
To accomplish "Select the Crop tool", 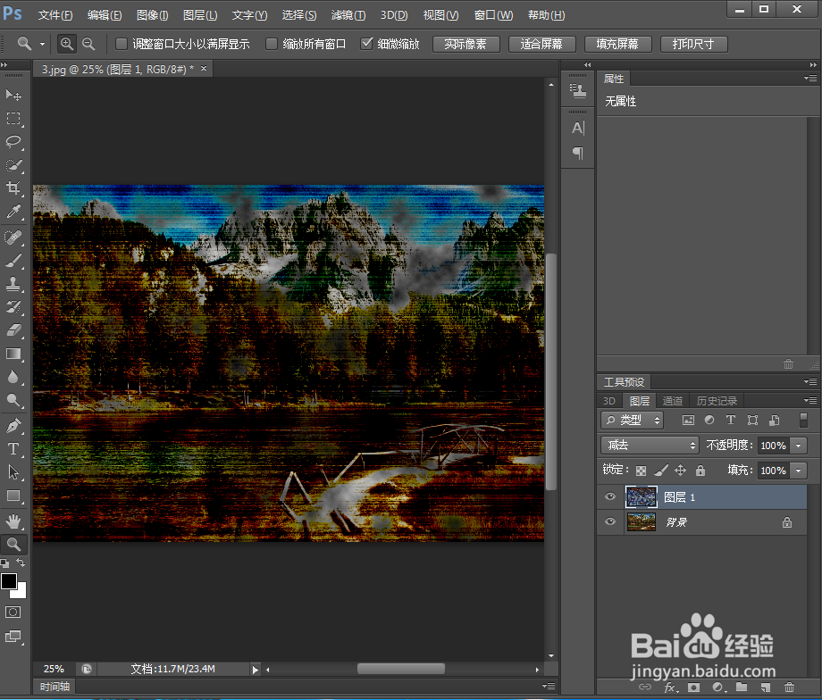I will click(x=13, y=188).
